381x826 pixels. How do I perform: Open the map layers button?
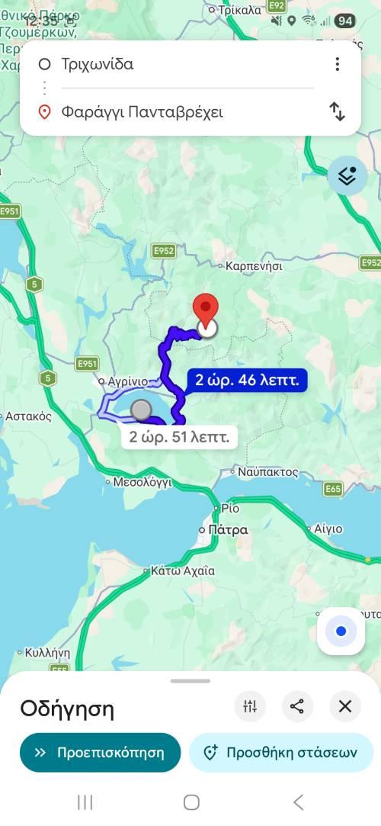pyautogui.click(x=347, y=176)
